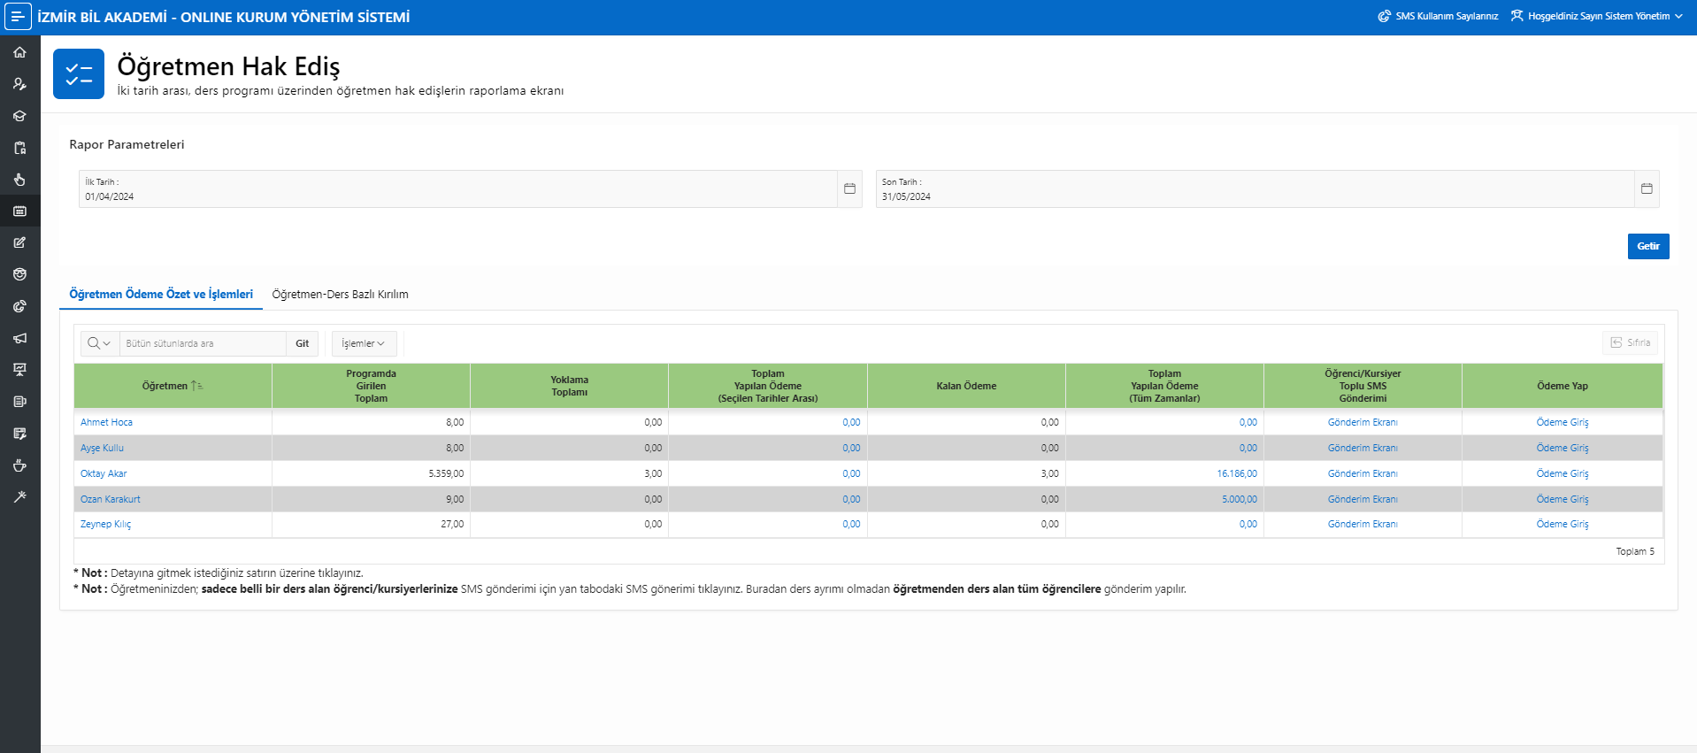The height and width of the screenshot is (753, 1697).
Task: Click the search all columns input field
Action: pos(203,343)
